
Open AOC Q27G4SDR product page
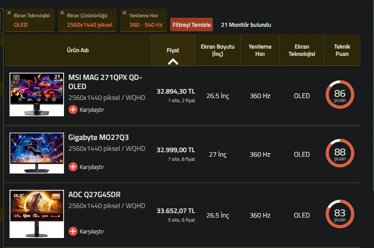coord(94,195)
